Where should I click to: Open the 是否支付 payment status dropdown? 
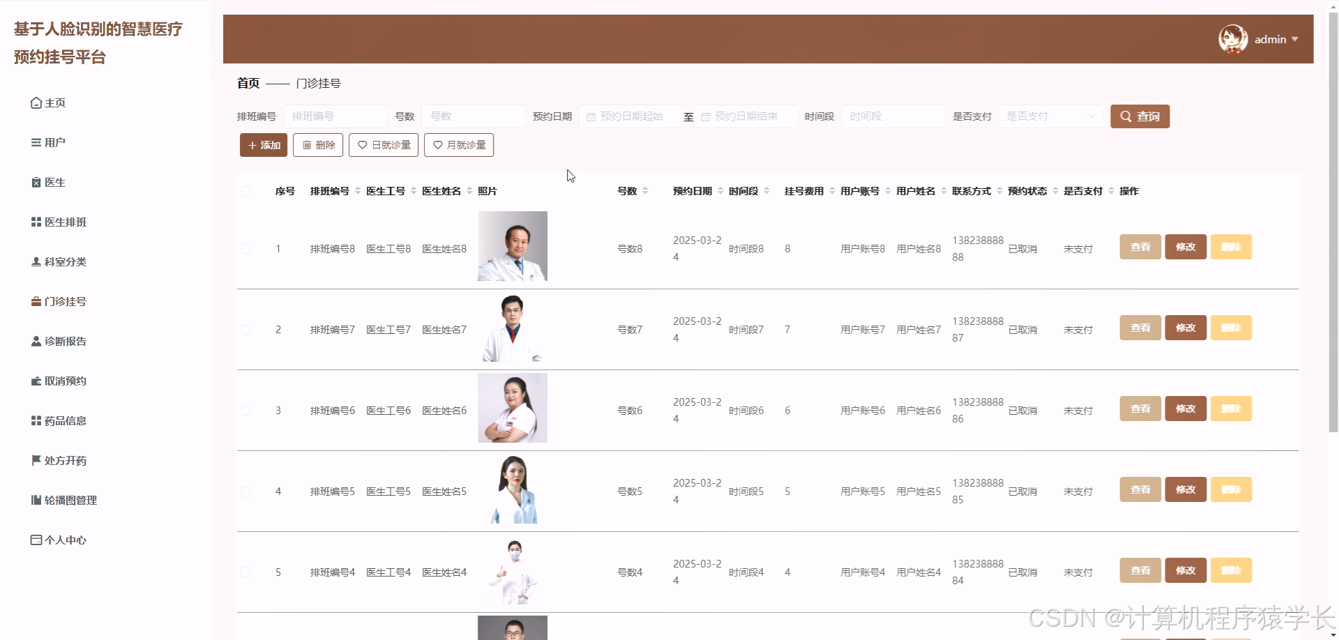(x=1050, y=116)
